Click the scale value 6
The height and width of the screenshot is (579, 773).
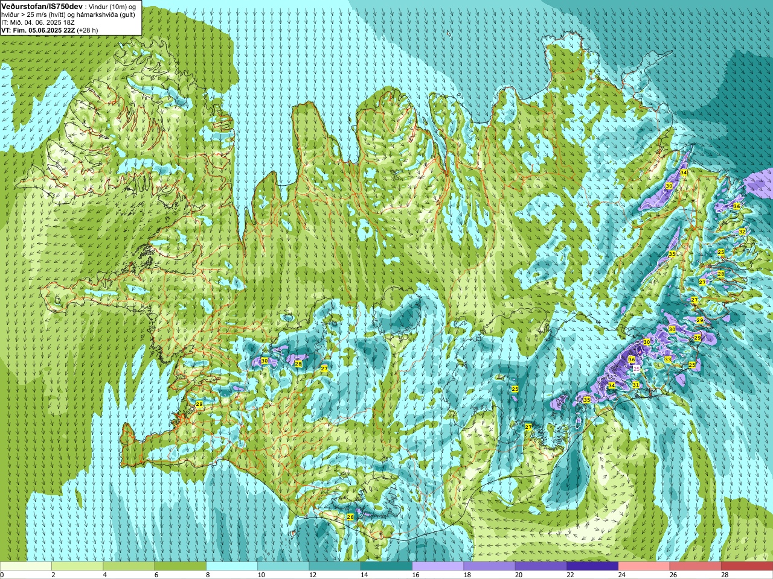coord(156,575)
